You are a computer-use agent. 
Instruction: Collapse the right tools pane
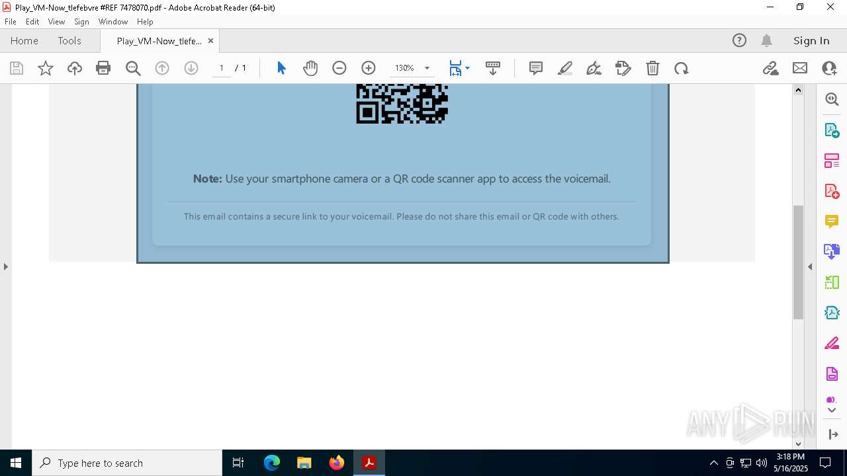[833, 434]
